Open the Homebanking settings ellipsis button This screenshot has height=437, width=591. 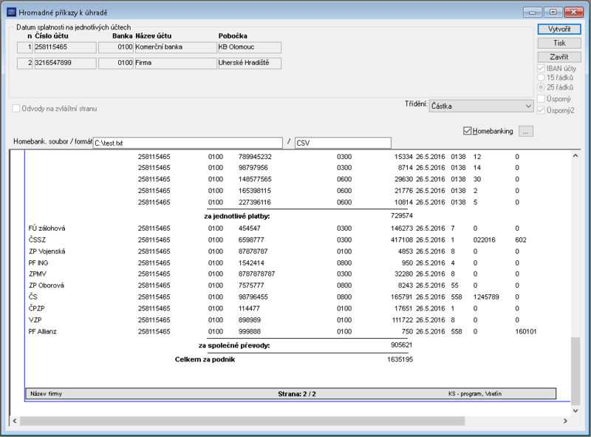pyautogui.click(x=526, y=132)
